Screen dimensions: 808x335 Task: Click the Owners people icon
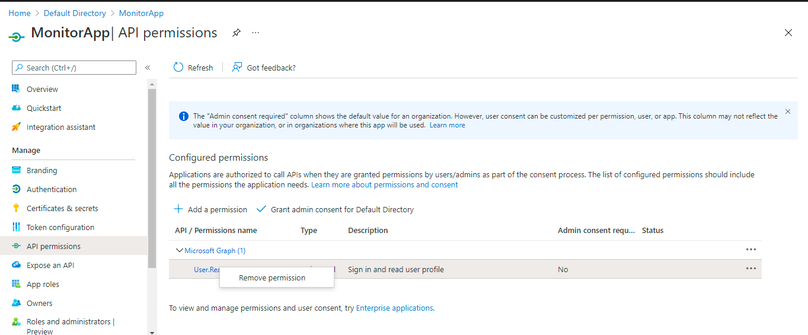pos(16,303)
